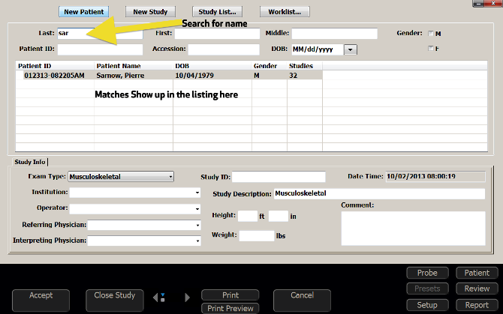Sort by DOB column header
Image resolution: width=503 pixels, height=314 pixels.
click(212, 66)
